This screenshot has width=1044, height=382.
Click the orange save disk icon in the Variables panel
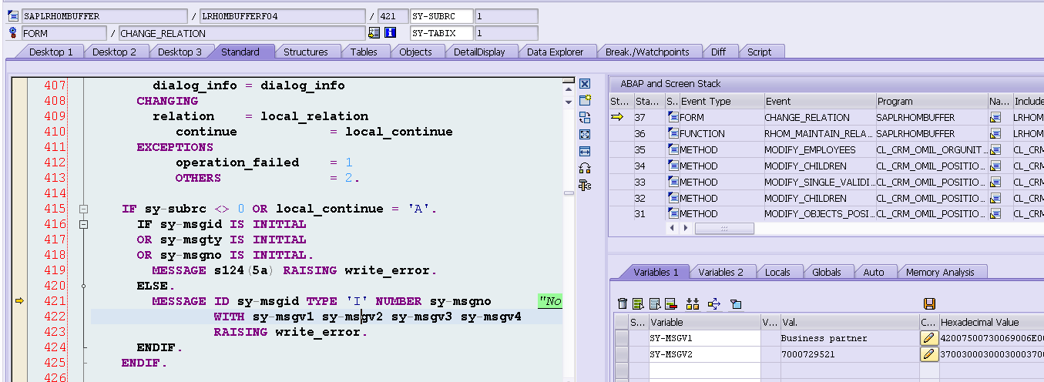(x=928, y=304)
